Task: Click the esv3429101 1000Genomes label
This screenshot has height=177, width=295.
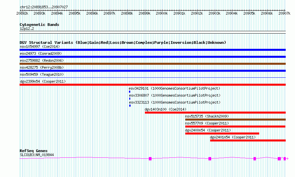Action: 174,88
